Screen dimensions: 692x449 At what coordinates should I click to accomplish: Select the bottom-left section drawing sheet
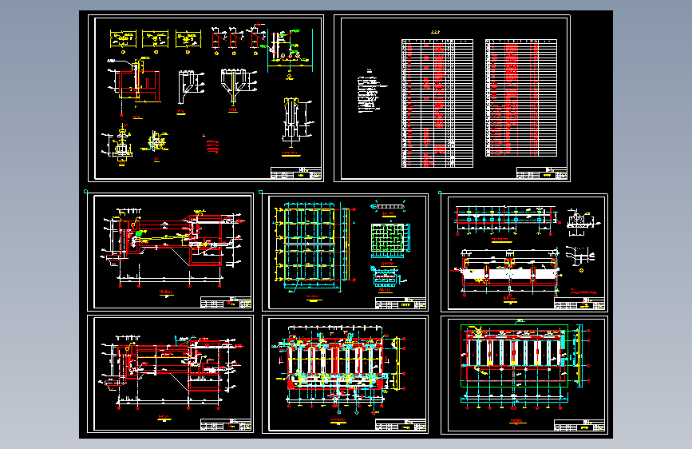pos(170,374)
